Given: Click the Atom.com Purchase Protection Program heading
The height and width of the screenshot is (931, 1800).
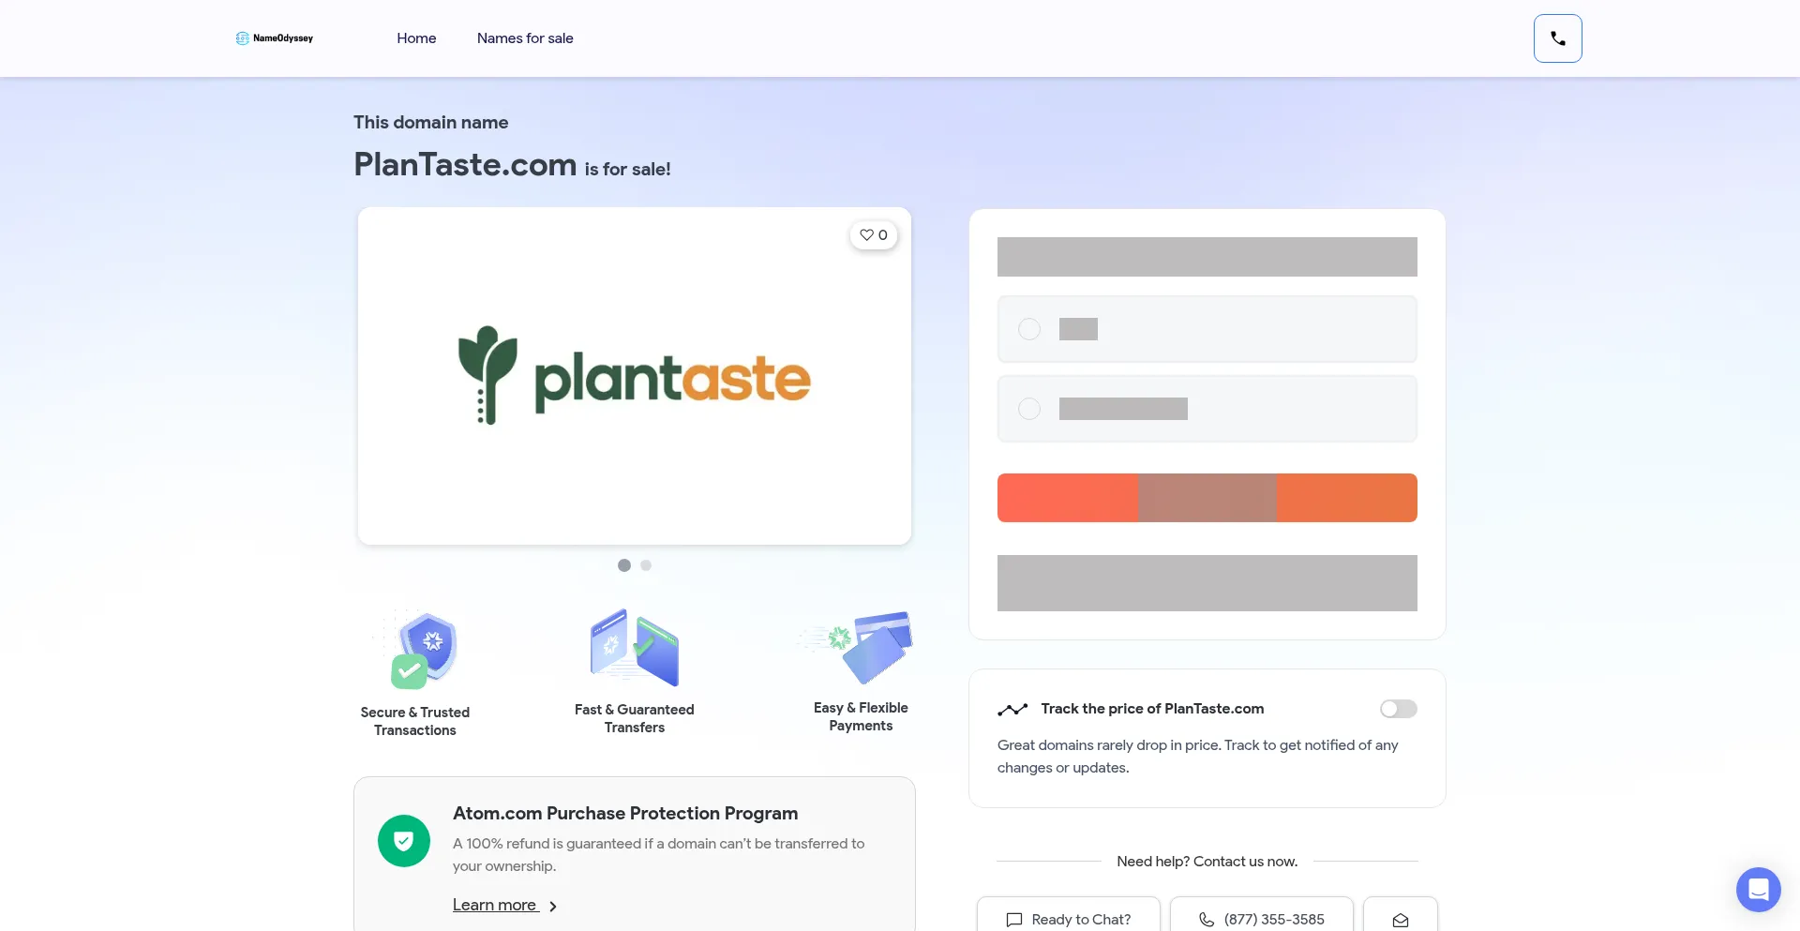Looking at the screenshot, I should point(625,814).
